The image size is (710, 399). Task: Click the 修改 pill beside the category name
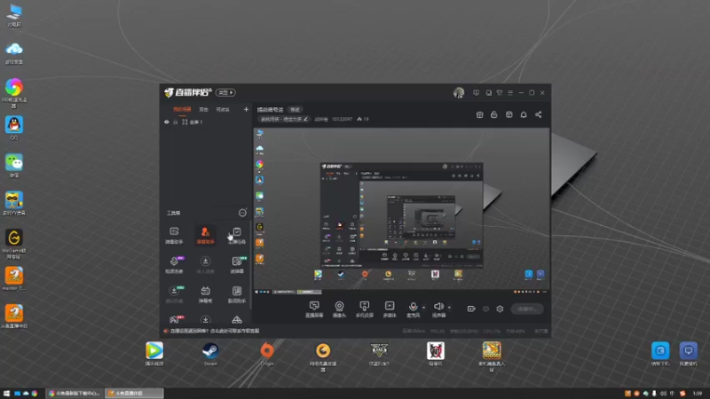point(295,109)
